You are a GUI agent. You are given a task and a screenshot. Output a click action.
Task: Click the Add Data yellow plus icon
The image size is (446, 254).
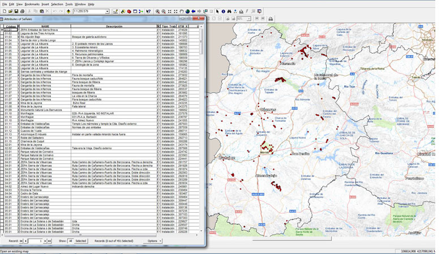tap(68, 11)
